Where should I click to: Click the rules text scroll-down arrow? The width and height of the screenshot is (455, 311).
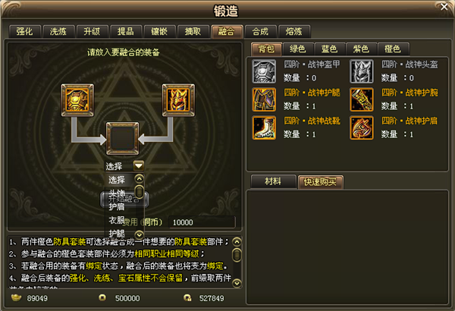pos(237,283)
